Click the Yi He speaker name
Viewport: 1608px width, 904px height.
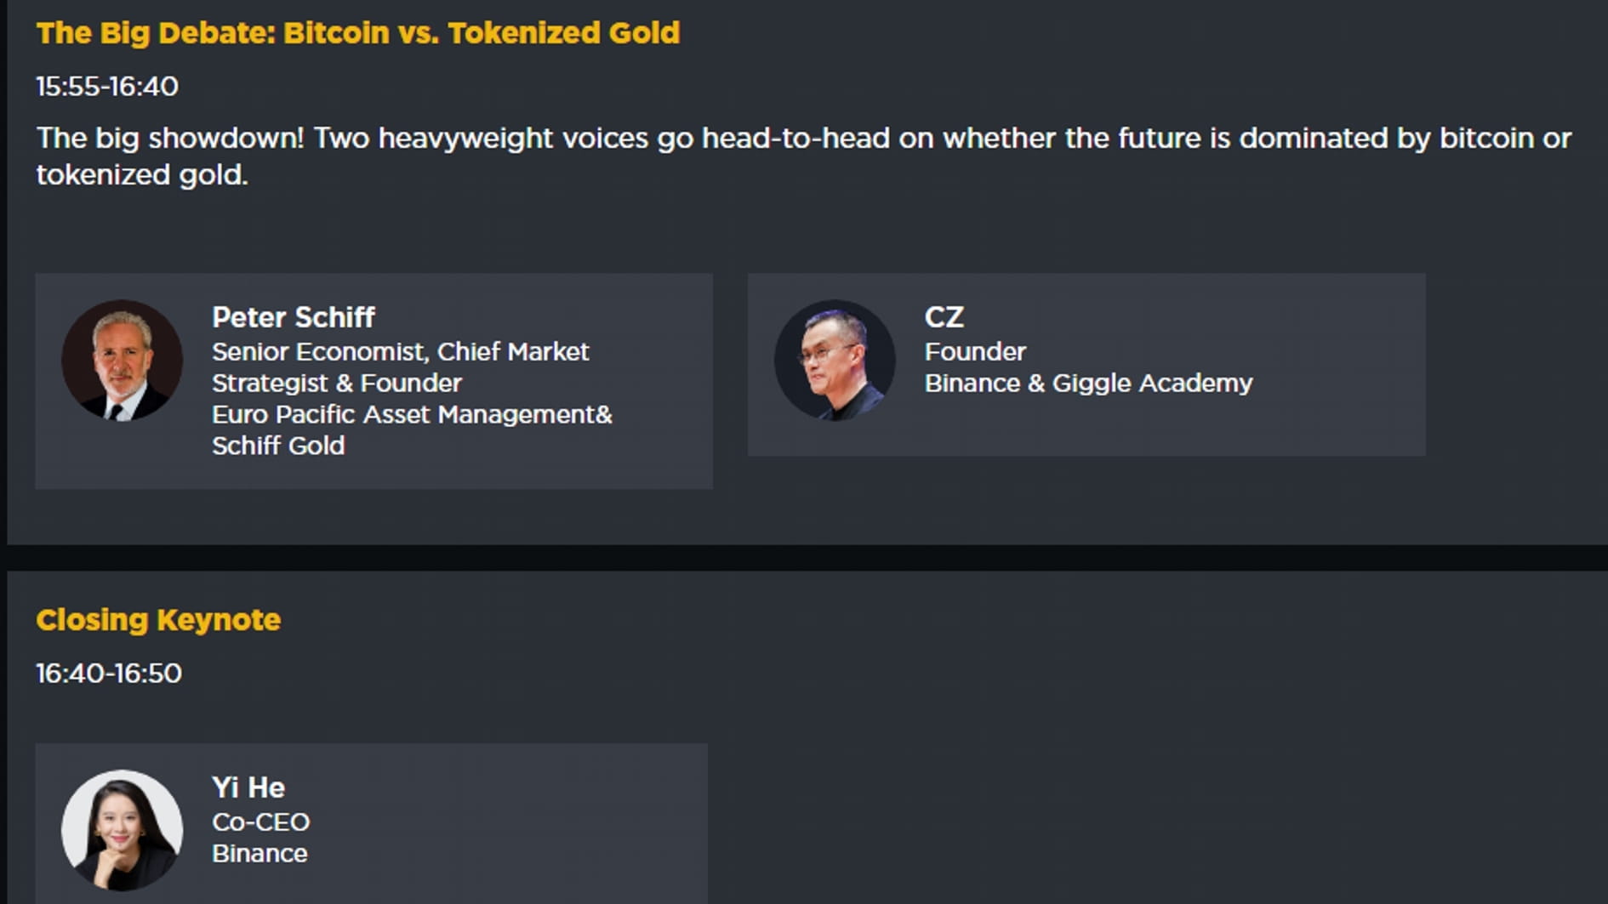click(248, 787)
